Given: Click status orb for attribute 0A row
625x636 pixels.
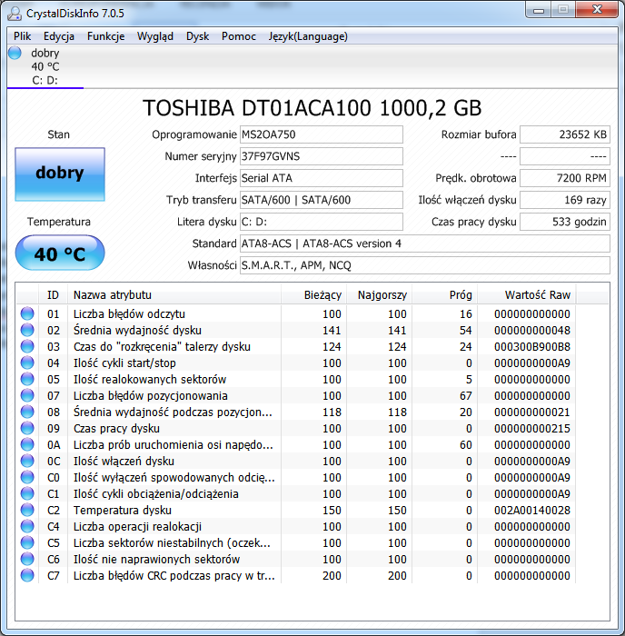Looking at the screenshot, I should (x=27, y=444).
